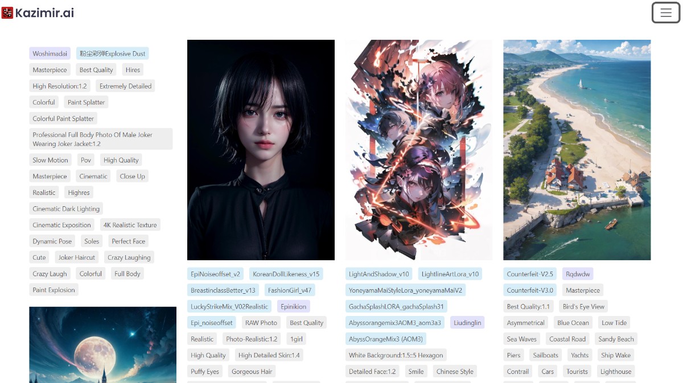Open the Colorful Paint Splatter tag
The image size is (683, 383).
63,119
